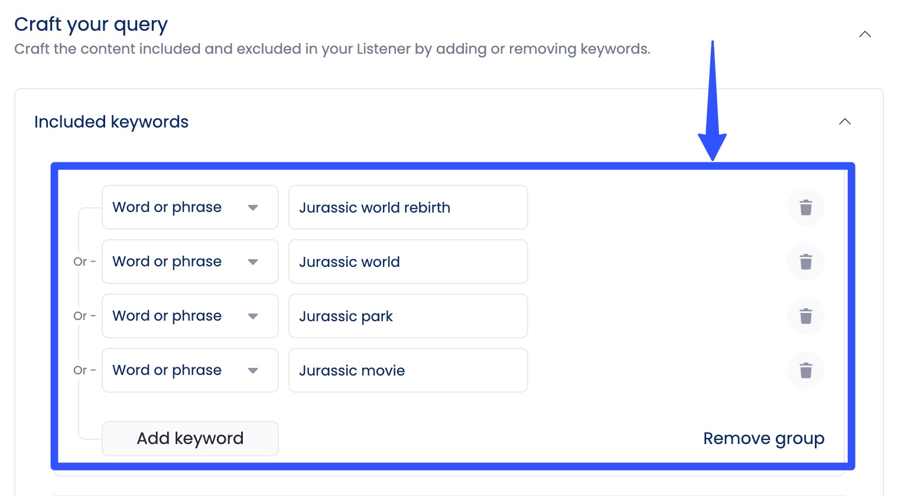Screen dimensions: 897x496
Task: Edit the "Jurassic park" keyword text
Action: [408, 316]
